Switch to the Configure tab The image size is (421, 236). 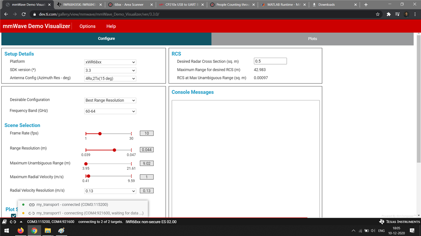click(x=106, y=39)
